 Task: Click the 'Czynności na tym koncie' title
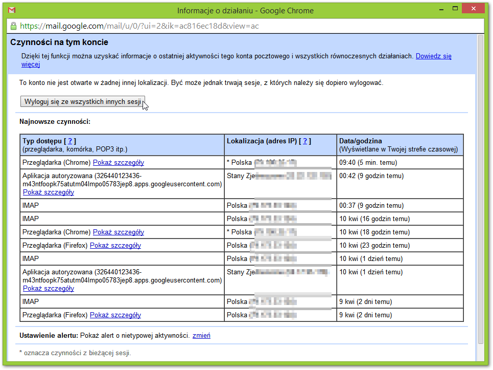pos(59,42)
